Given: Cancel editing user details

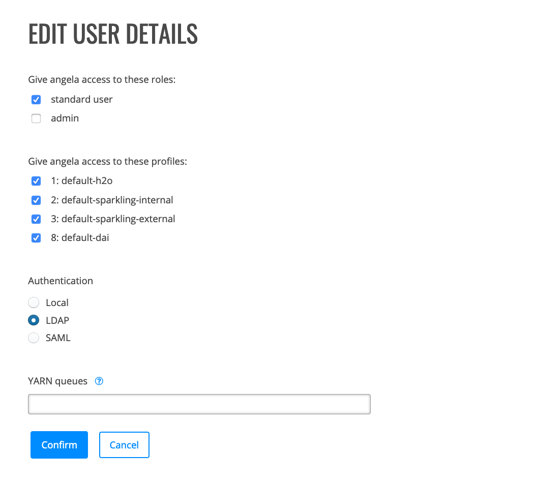Looking at the screenshot, I should coord(124,445).
